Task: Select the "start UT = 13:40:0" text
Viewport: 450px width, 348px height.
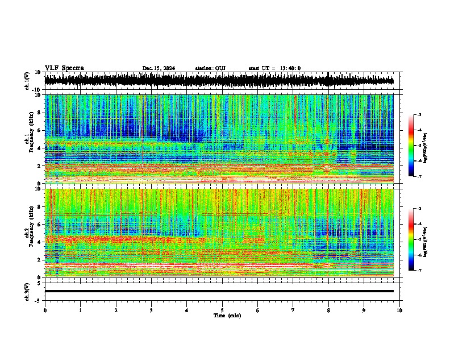Action: pyautogui.click(x=274, y=68)
